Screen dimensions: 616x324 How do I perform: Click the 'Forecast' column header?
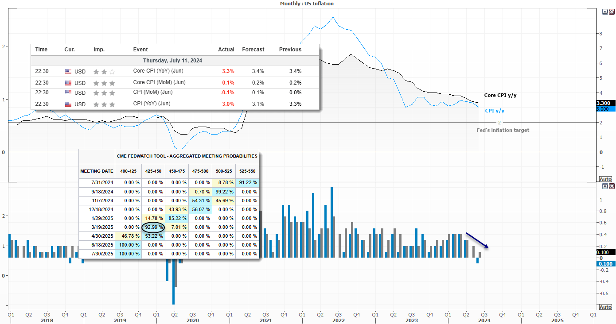tap(253, 50)
